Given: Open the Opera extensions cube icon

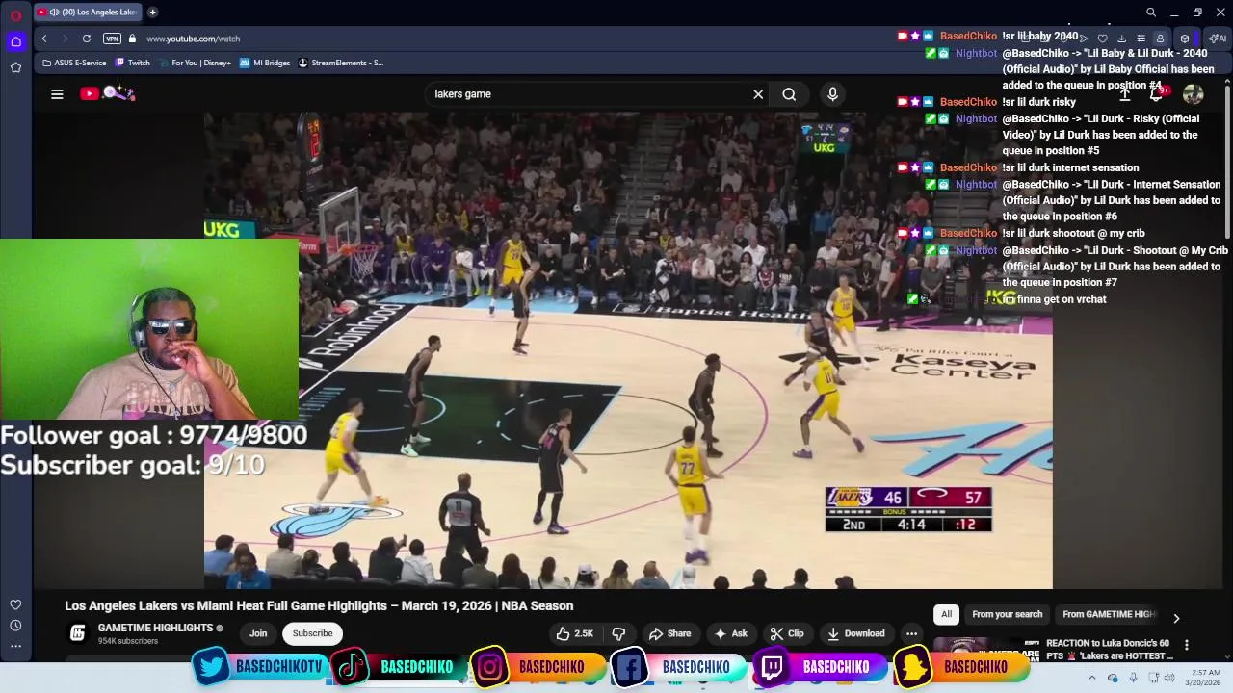Looking at the screenshot, I should (1185, 38).
